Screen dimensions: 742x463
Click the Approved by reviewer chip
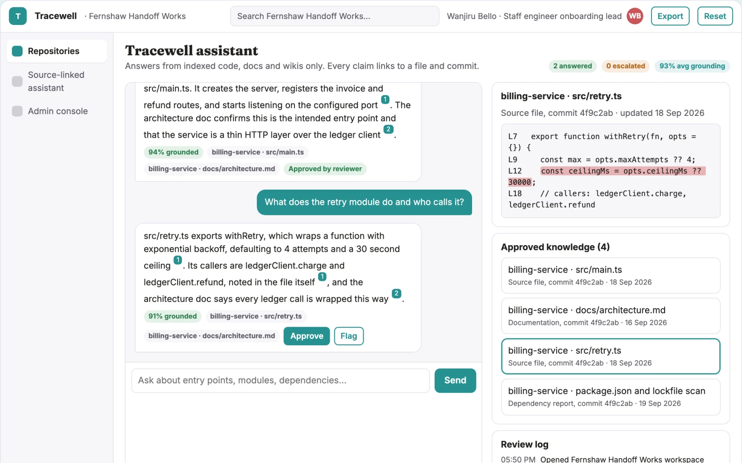pos(325,169)
